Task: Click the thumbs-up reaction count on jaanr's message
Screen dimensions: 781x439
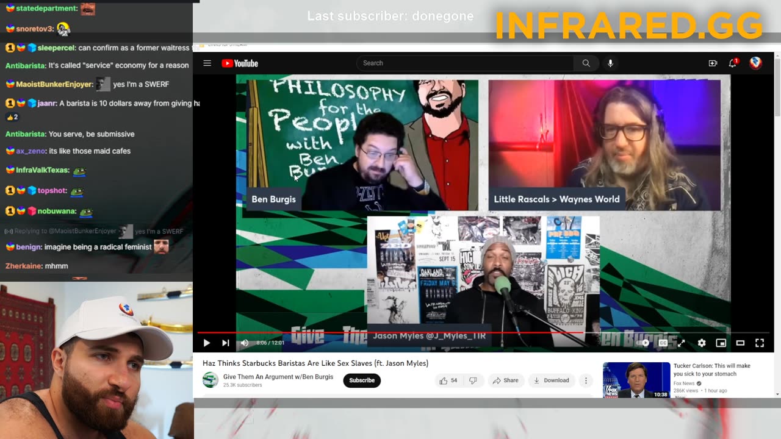Action: [x=12, y=117]
